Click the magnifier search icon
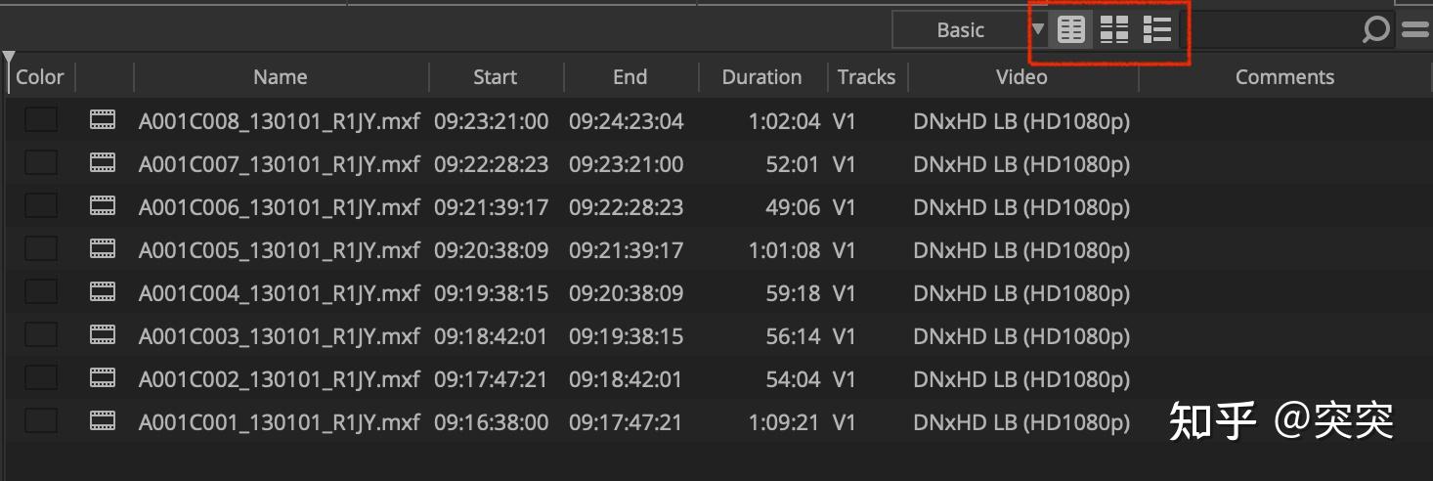The image size is (1433, 481). coord(1375,31)
